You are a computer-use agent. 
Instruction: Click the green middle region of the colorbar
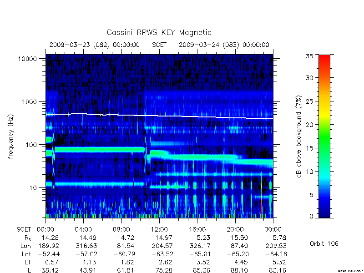324,136
